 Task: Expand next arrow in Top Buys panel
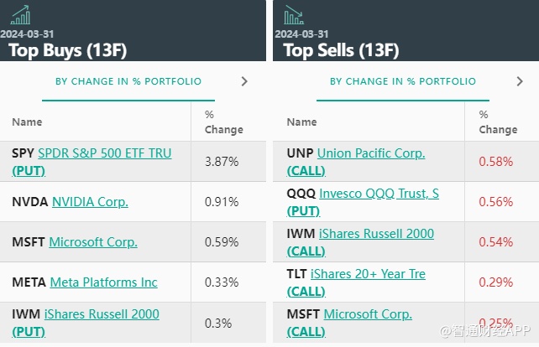point(244,81)
